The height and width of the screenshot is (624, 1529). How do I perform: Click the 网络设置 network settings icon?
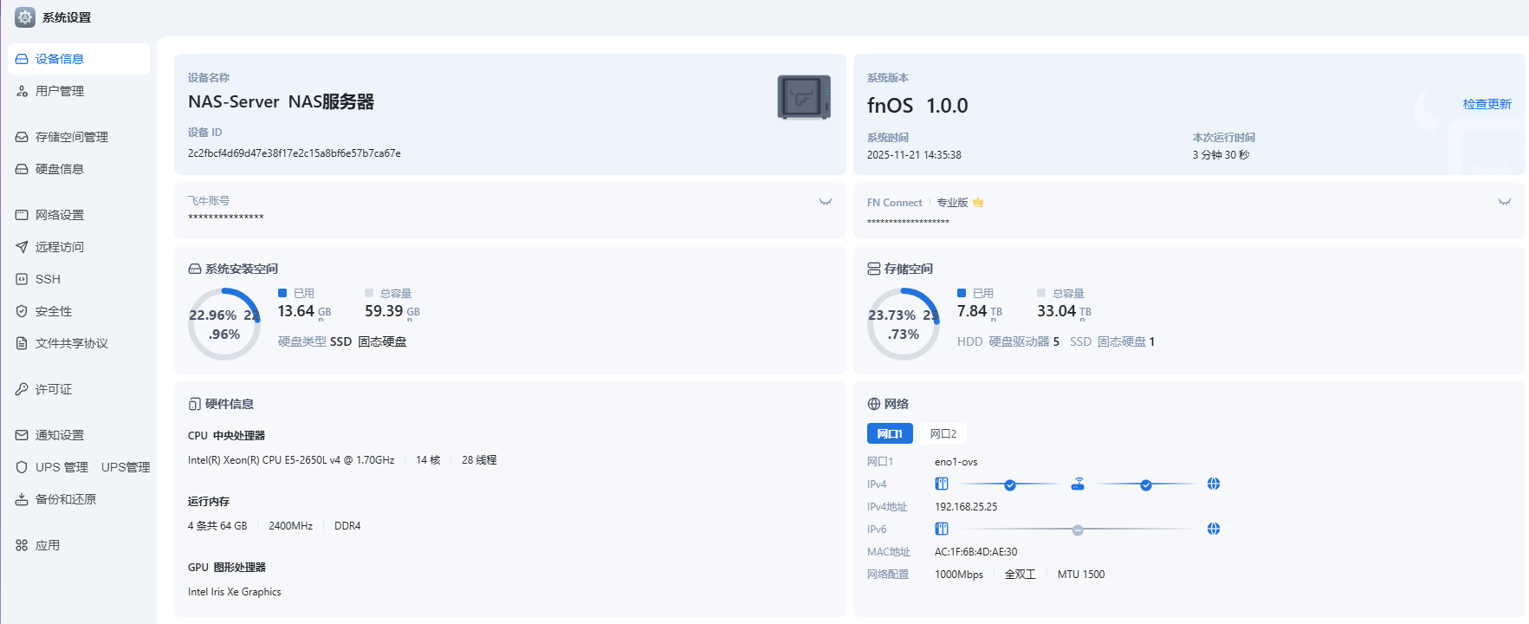(22, 215)
